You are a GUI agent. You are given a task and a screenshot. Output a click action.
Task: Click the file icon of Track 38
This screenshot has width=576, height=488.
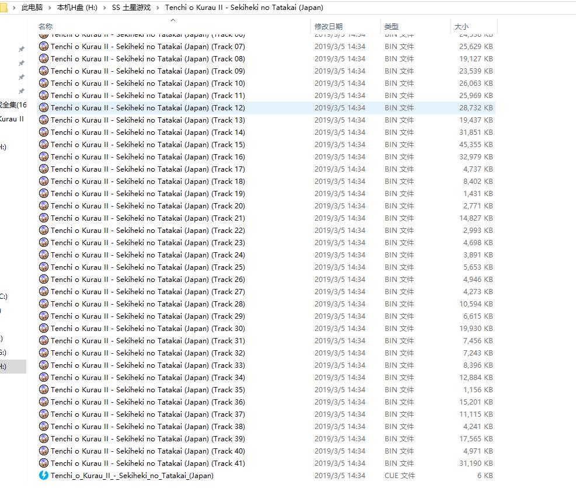44,426
